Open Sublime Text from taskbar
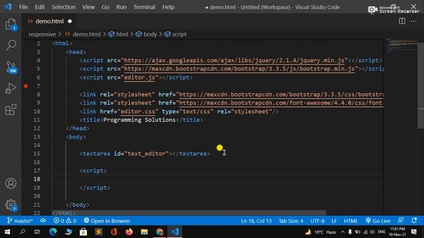 point(99,232)
